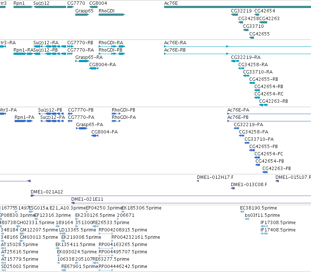
Task: Click EST EC38190.5prime
Action: 258,208
